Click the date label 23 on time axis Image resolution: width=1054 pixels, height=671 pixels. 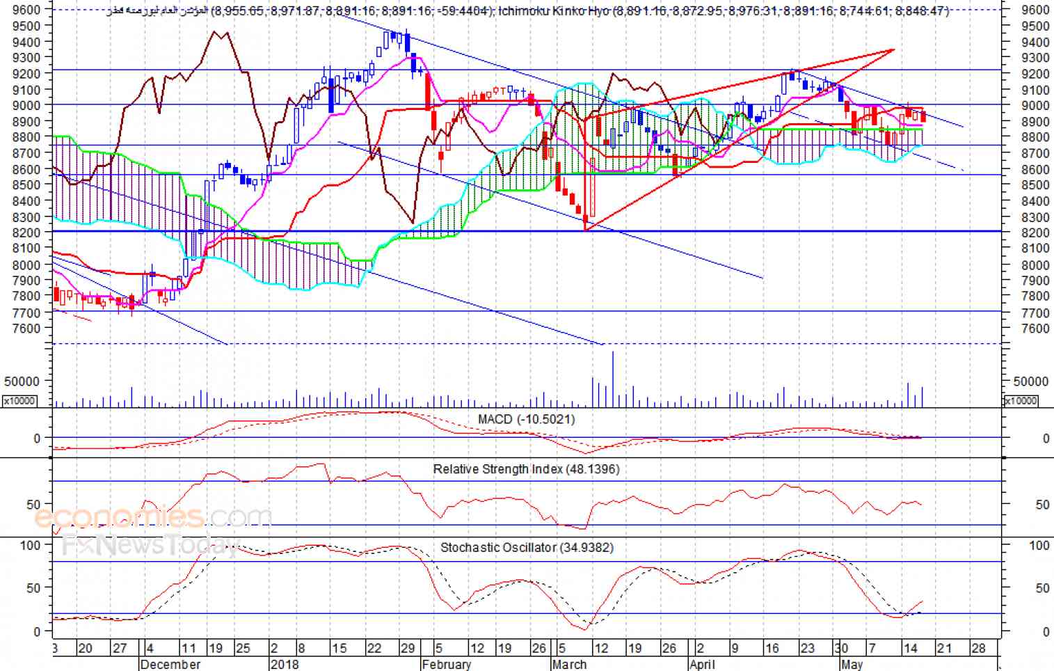click(x=807, y=648)
